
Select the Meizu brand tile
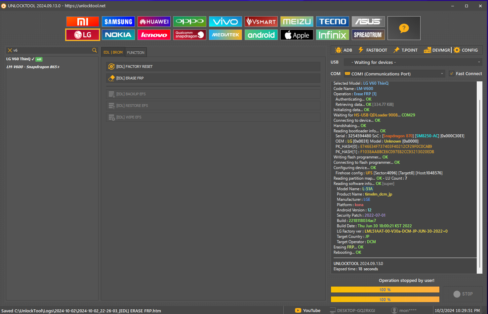297,22
